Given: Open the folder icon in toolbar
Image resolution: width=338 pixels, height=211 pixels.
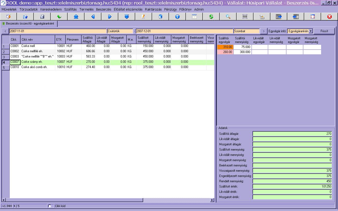Looking at the screenshot, I should click(25, 17).
